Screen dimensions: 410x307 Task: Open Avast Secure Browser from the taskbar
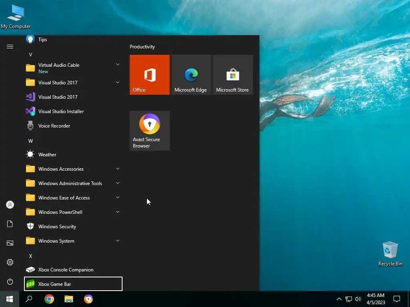click(x=88, y=299)
